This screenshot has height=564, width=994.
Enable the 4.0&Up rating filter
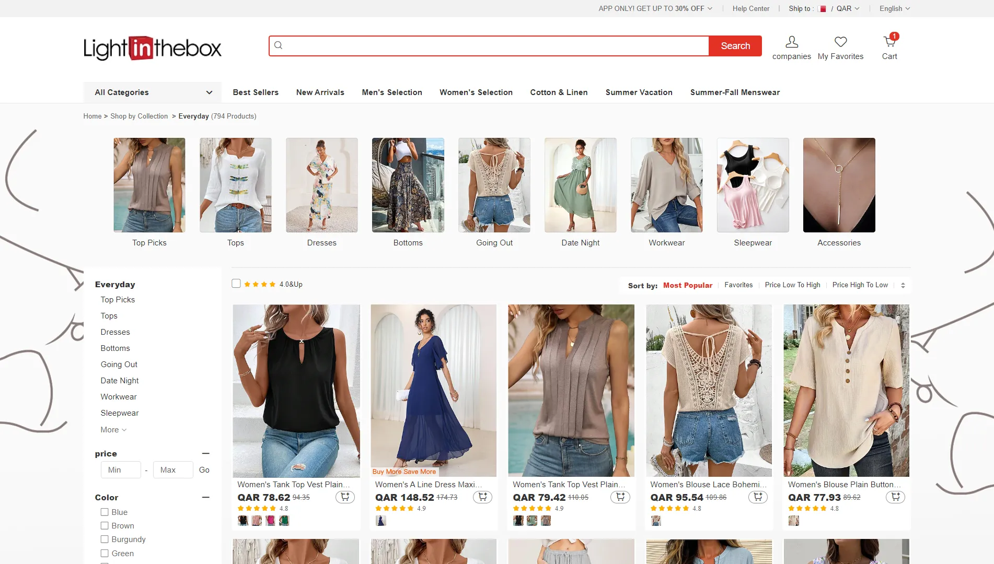coord(236,284)
